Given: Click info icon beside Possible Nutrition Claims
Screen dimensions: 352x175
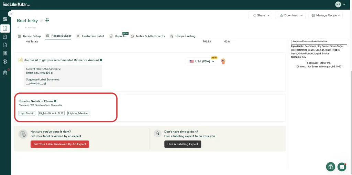Looking at the screenshot, I should click(55, 101).
